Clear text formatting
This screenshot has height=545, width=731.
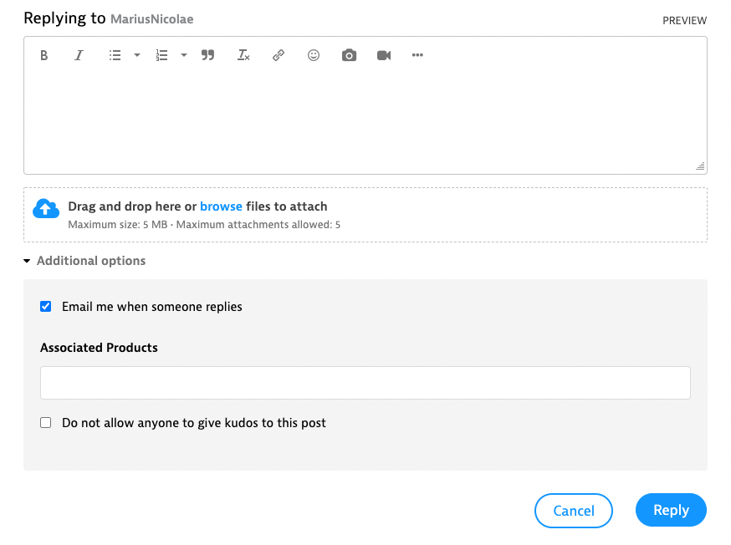coord(243,55)
